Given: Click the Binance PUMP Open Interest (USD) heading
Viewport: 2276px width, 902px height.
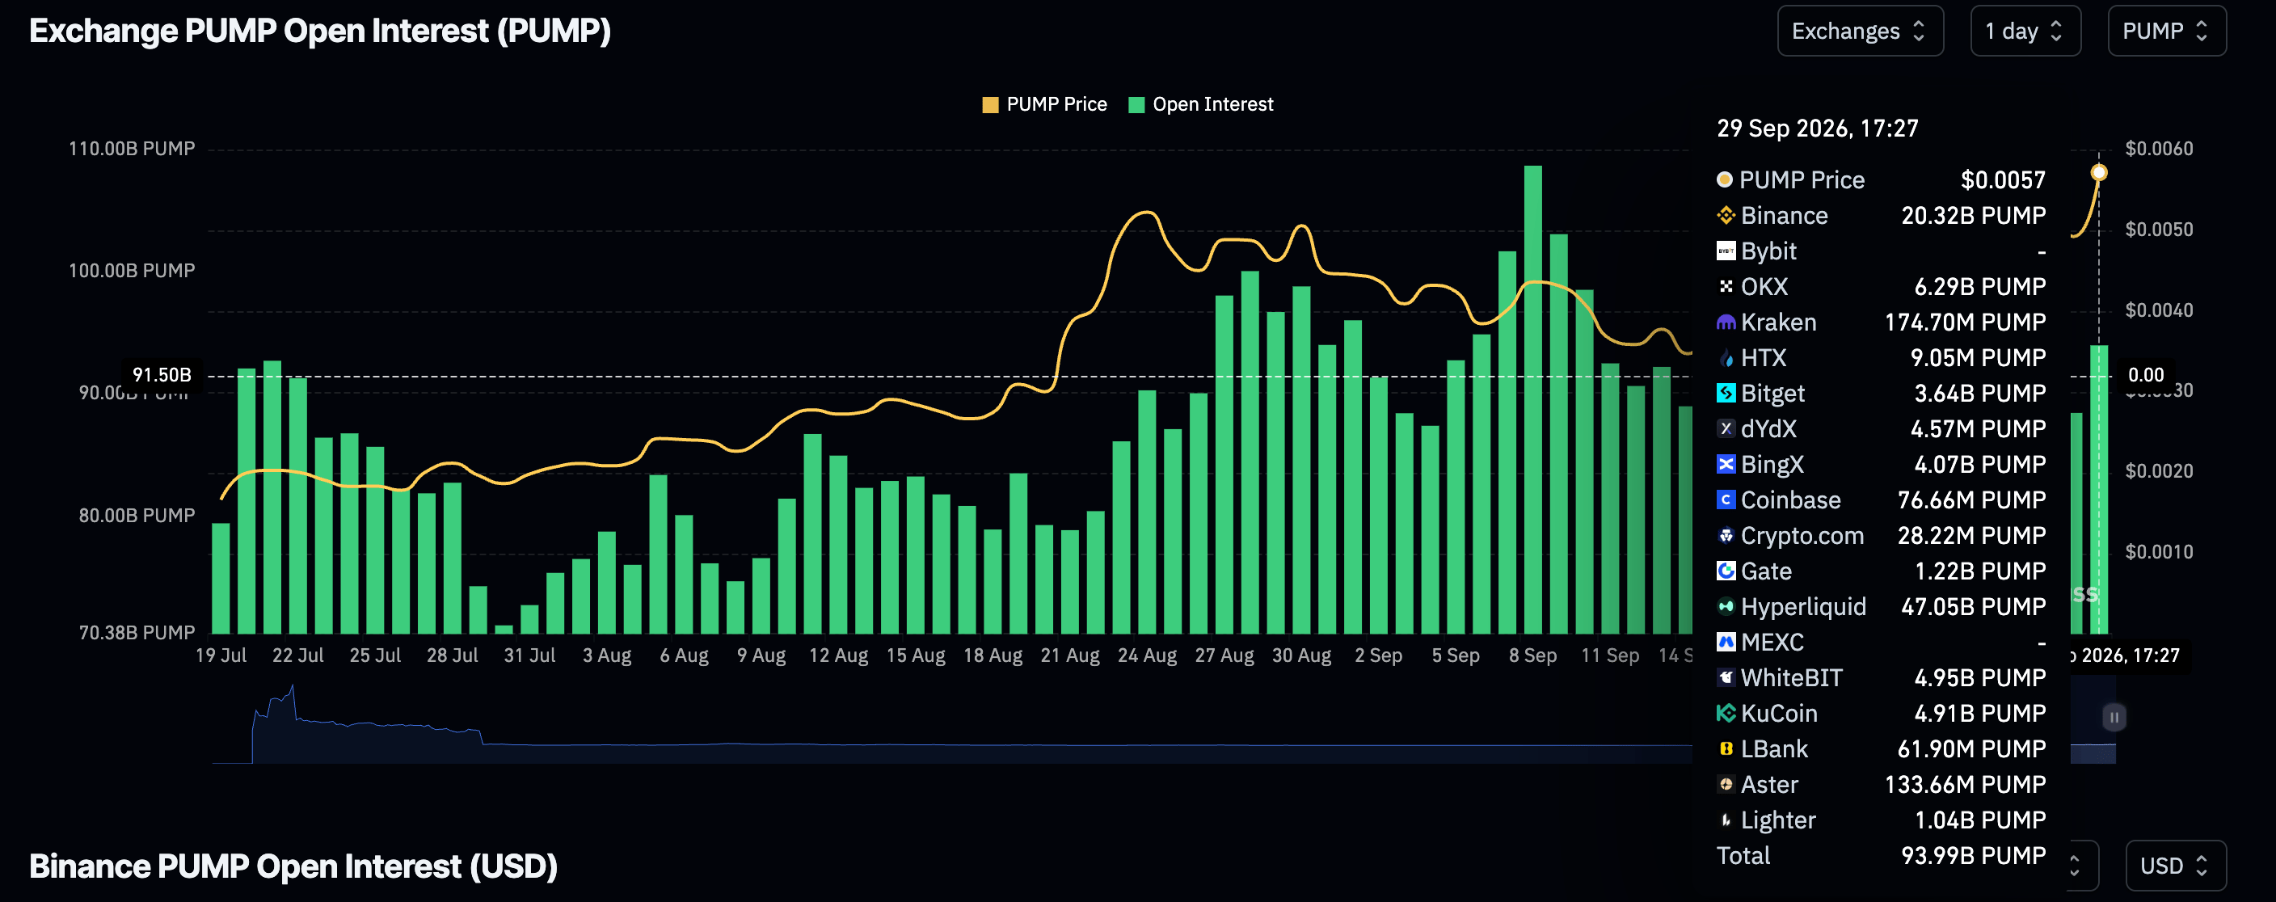Looking at the screenshot, I should click(293, 866).
